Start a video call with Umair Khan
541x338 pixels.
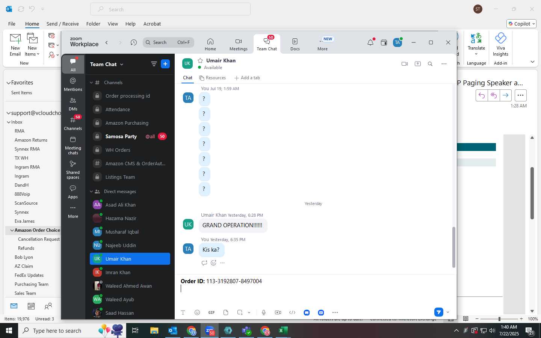pyautogui.click(x=405, y=64)
